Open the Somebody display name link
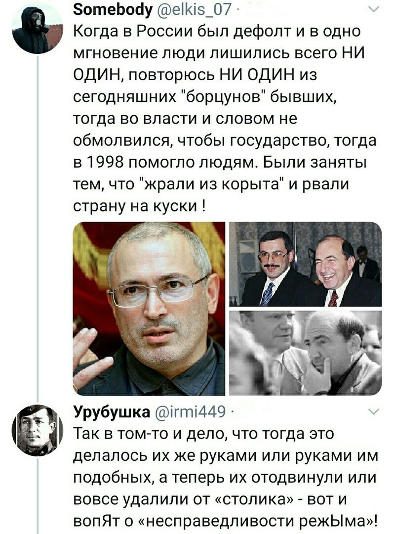The height and width of the screenshot is (534, 393). pos(113,10)
